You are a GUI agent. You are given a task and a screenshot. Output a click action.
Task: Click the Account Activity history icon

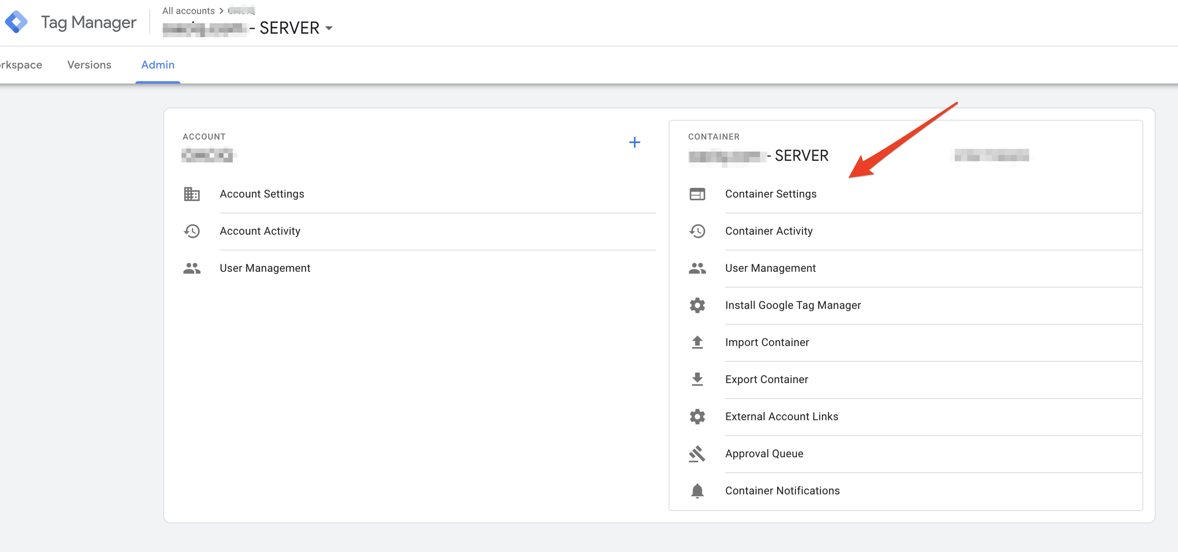192,231
